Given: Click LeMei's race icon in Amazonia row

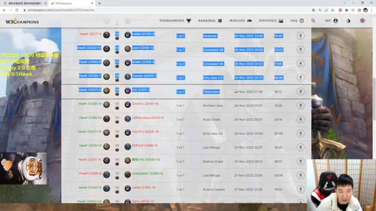Looking at the screenshot, I should [x=127, y=35].
